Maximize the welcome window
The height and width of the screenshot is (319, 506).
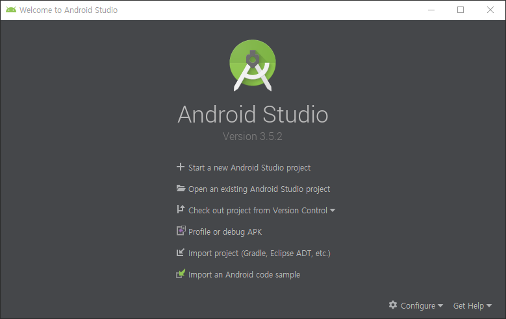click(x=461, y=10)
